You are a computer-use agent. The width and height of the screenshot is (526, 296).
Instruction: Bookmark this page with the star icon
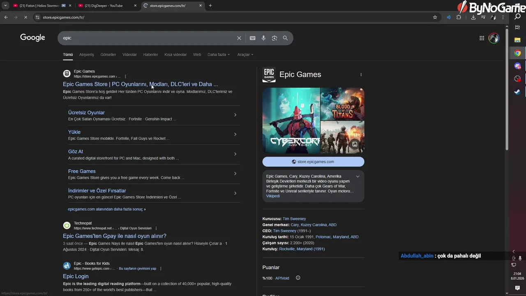click(x=435, y=17)
